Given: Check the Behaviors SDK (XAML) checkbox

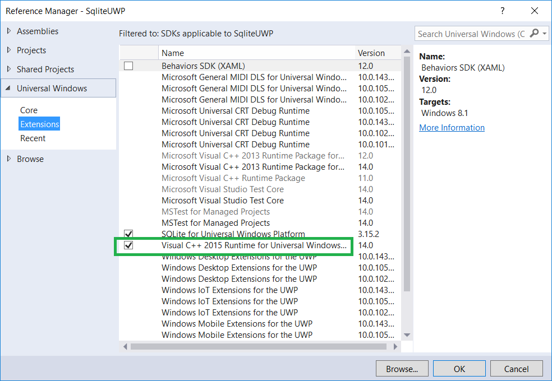Looking at the screenshot, I should pos(128,66).
